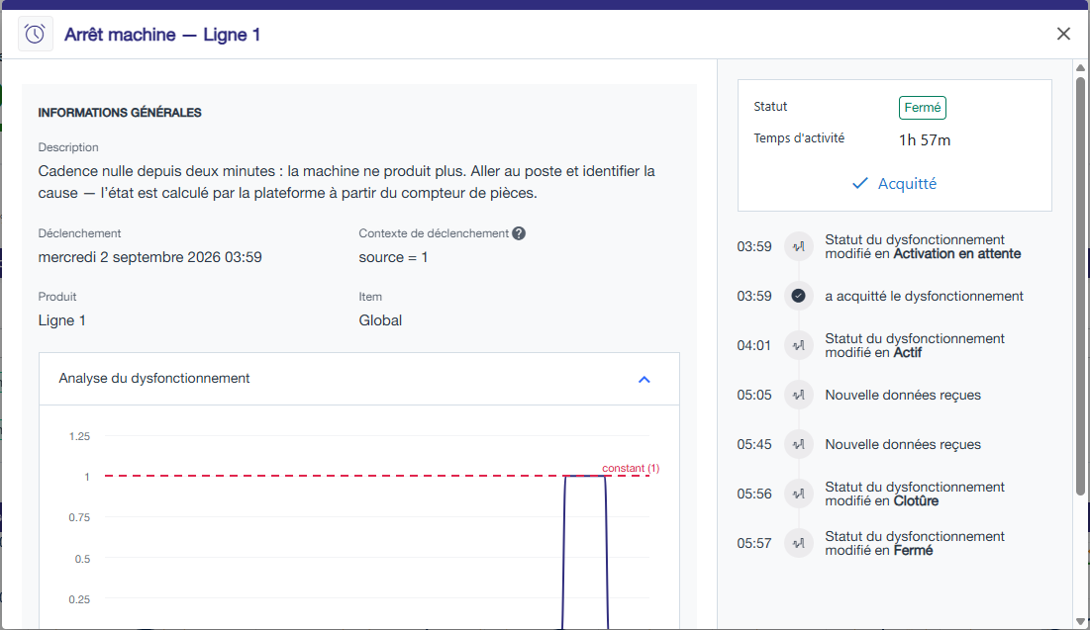Click the 'Statut' label

[770, 106]
